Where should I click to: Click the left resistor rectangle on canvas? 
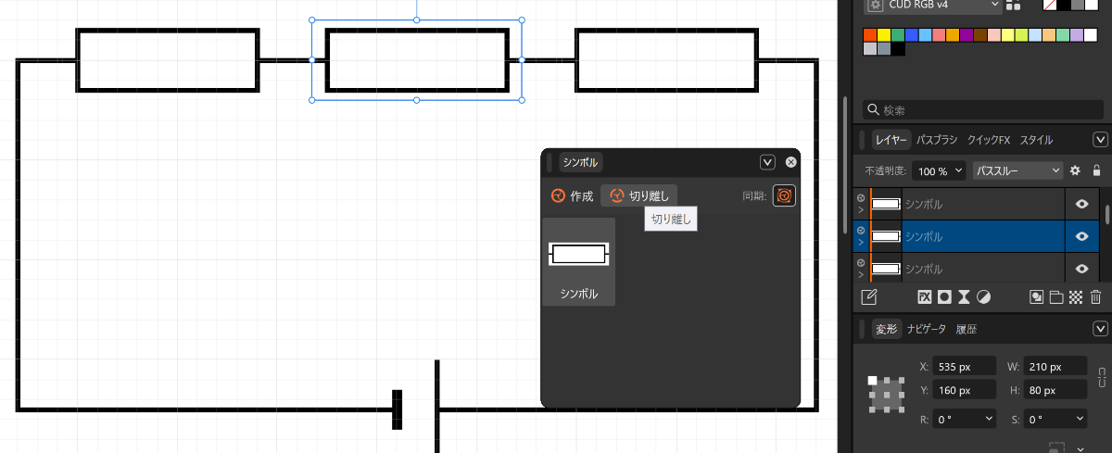(x=168, y=60)
